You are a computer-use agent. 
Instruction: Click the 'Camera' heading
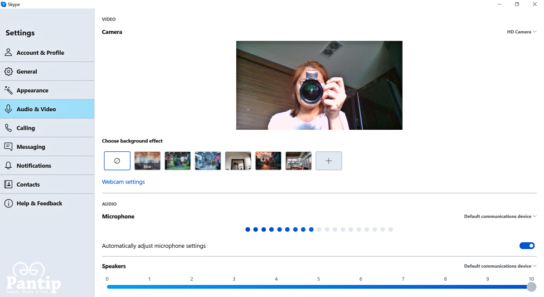coord(112,32)
